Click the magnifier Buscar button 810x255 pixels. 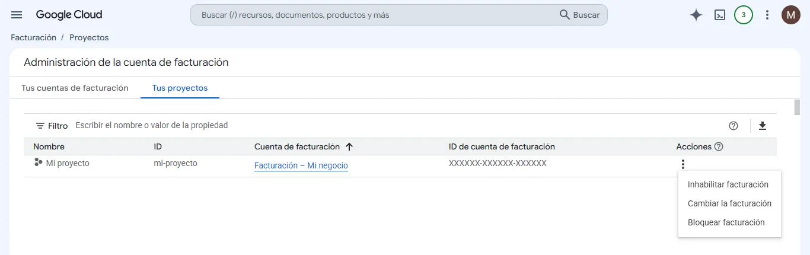coord(580,15)
